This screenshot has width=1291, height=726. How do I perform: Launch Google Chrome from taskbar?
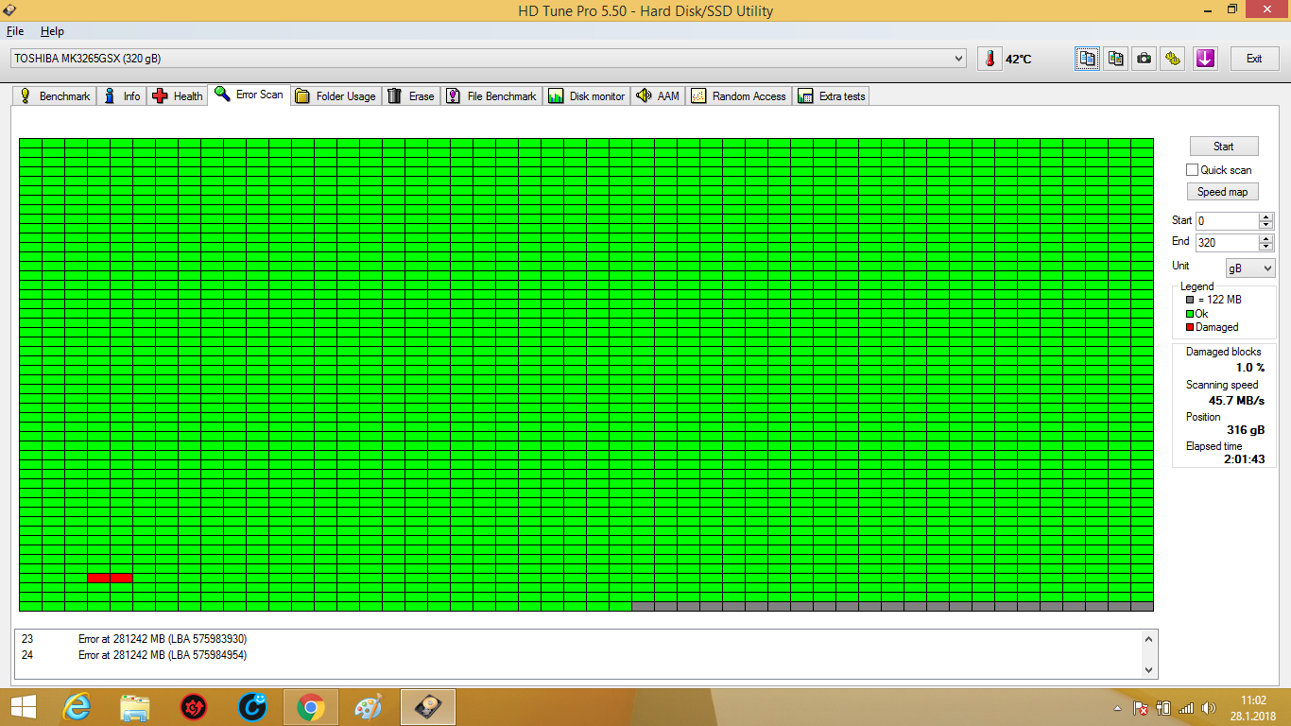pos(310,707)
